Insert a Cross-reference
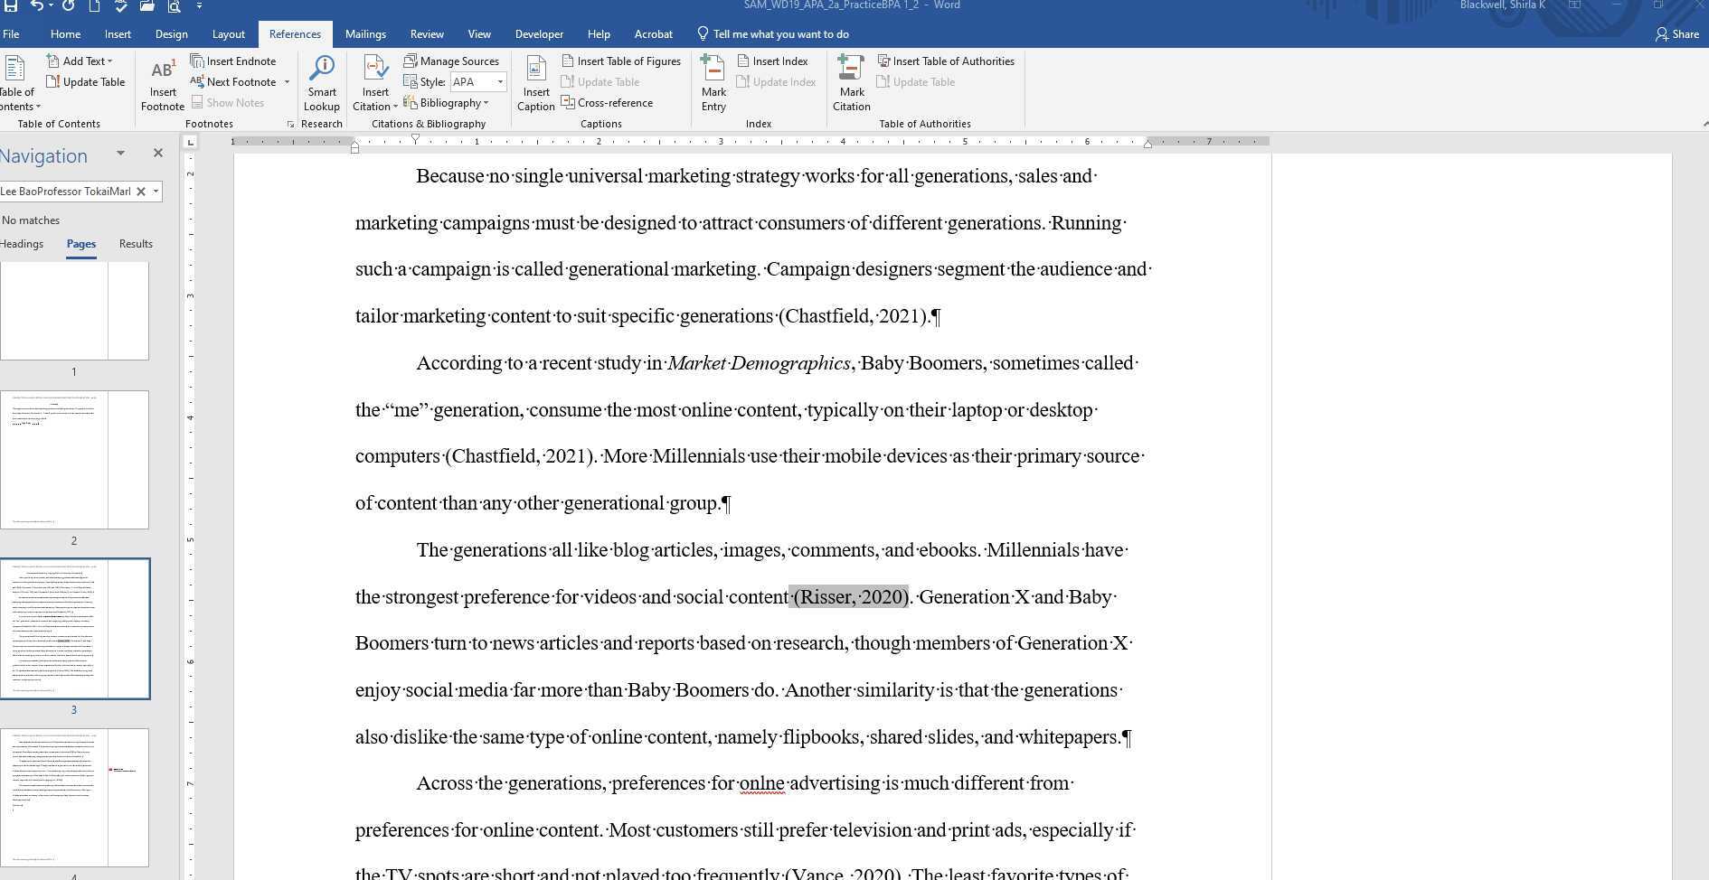 pos(607,102)
